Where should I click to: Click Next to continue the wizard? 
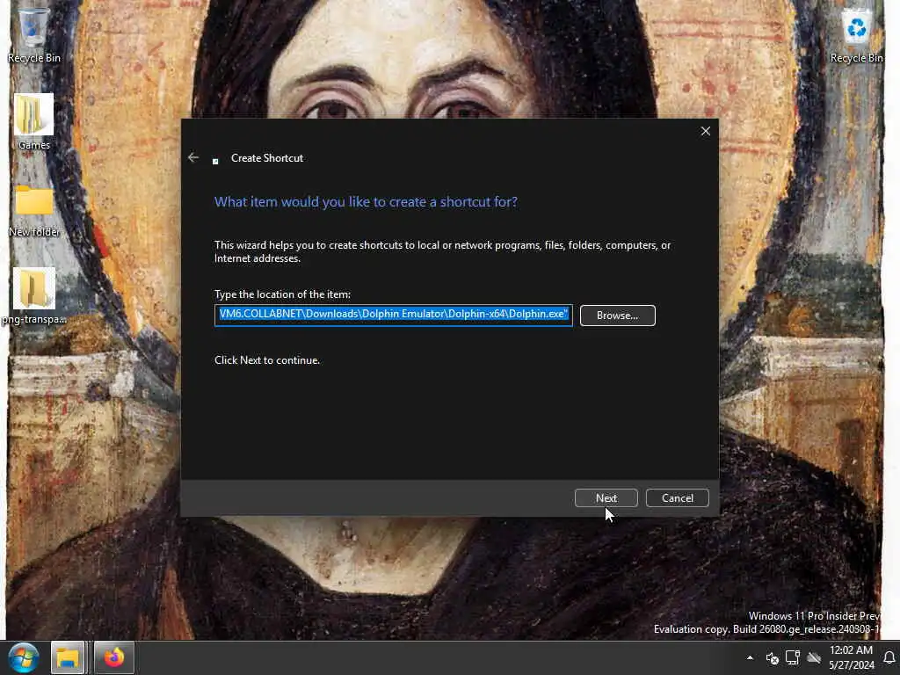[x=606, y=497]
